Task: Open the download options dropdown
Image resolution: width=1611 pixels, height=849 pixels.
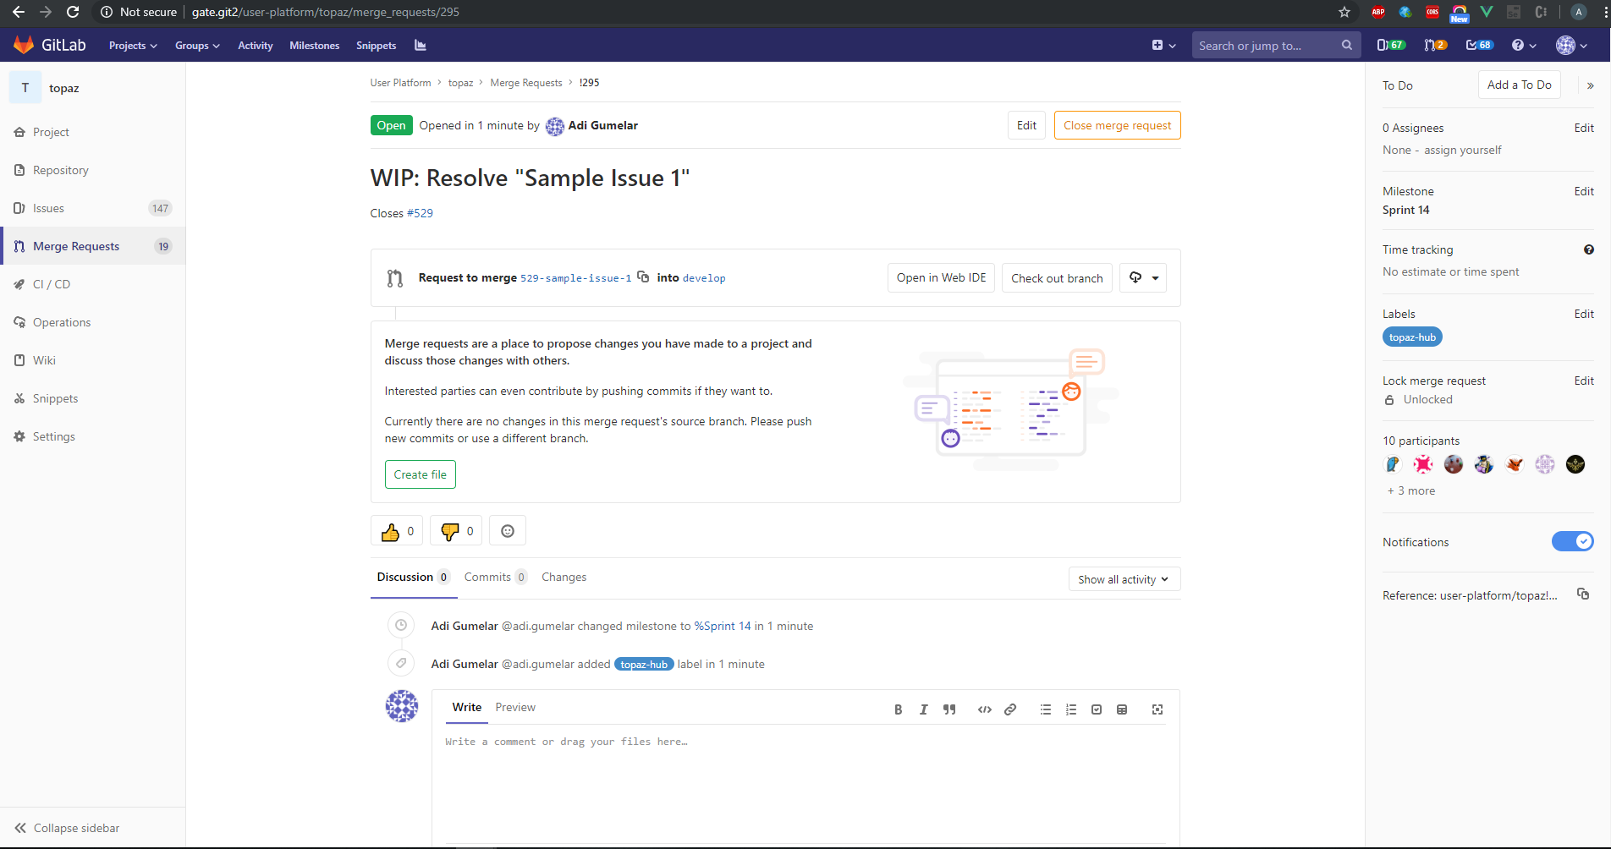Action: tap(1143, 277)
